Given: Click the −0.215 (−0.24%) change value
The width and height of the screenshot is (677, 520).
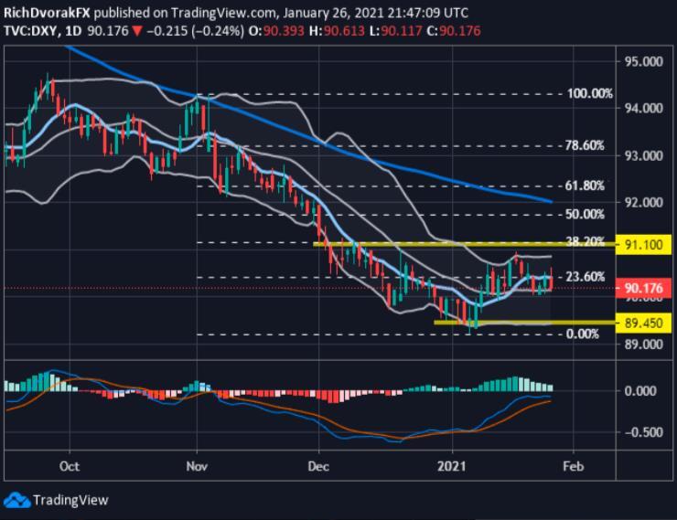Looking at the screenshot, I should tap(195, 31).
